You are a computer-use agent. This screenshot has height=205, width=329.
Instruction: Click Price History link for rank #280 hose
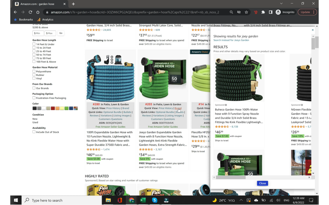pyautogui.click(x=113, y=108)
